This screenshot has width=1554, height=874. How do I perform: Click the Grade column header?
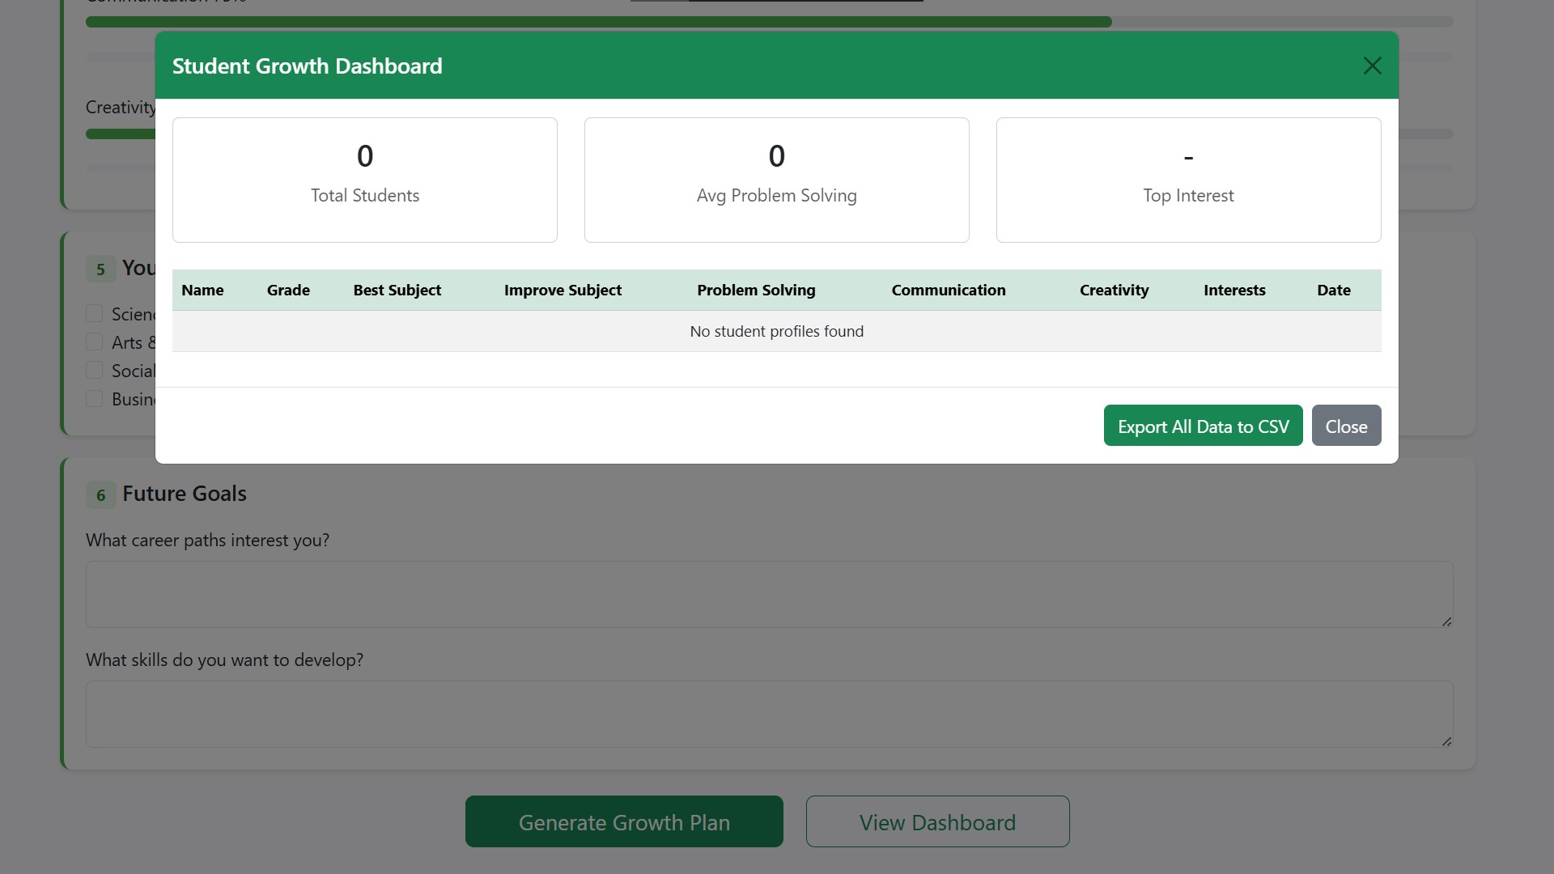(x=288, y=290)
